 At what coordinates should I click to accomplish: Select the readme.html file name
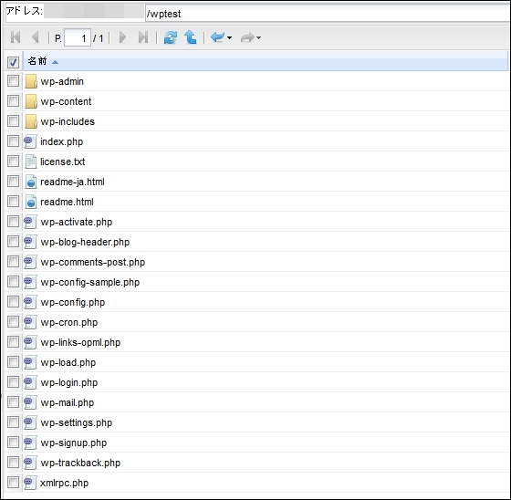(67, 202)
